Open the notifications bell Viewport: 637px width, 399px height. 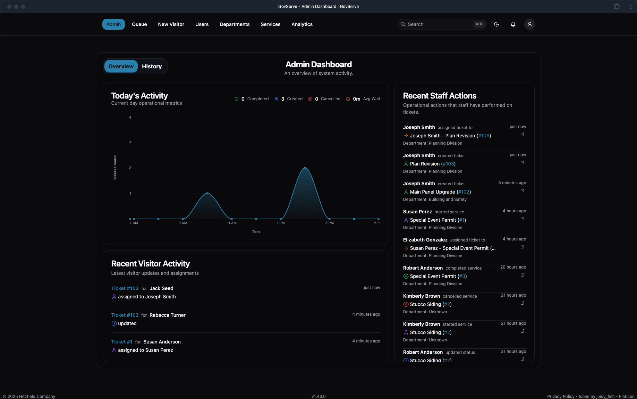513,24
